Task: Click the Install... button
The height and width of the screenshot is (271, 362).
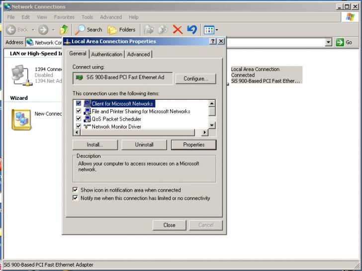Action: (95, 145)
